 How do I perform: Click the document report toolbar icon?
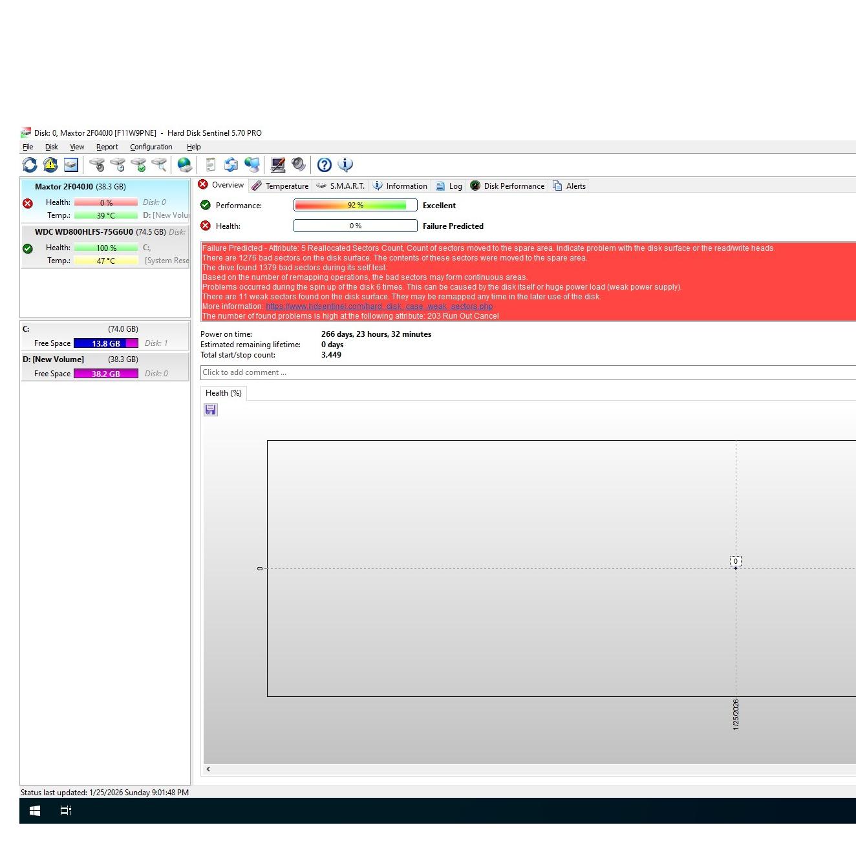(x=210, y=165)
